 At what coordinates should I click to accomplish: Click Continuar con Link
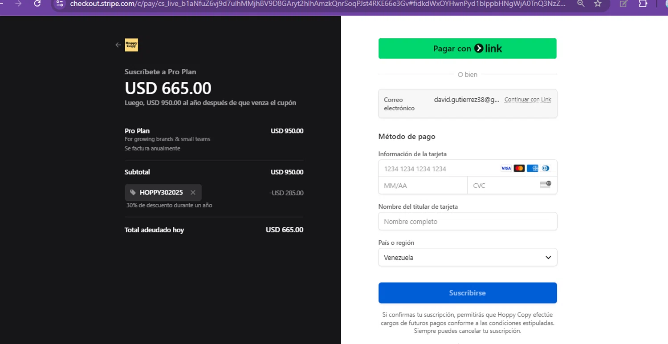click(x=528, y=100)
